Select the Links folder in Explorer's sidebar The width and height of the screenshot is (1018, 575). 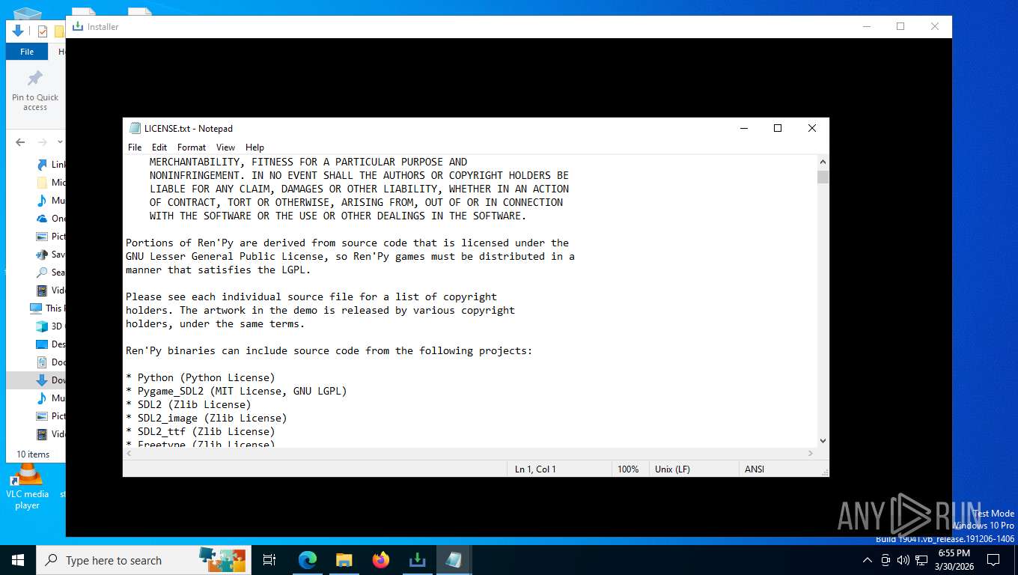coord(50,165)
